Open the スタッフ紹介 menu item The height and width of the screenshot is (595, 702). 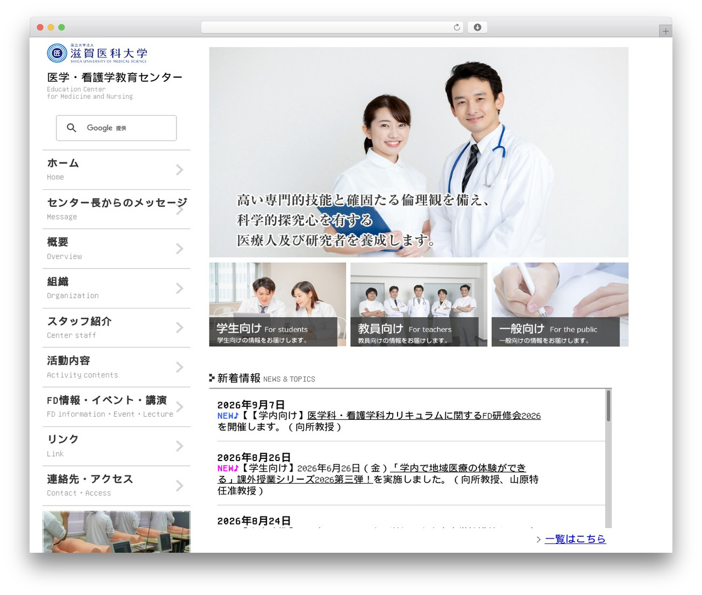click(x=116, y=328)
